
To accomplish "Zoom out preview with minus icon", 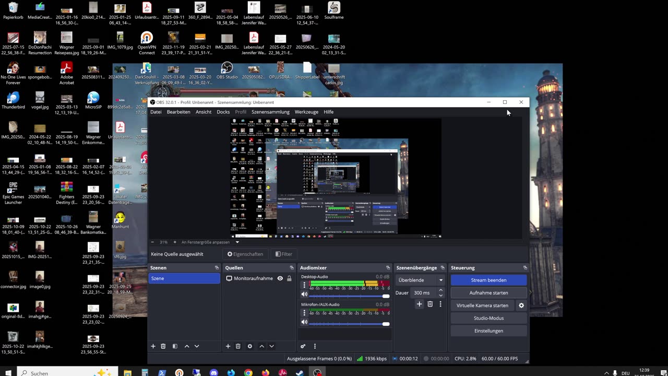I will coord(152,242).
